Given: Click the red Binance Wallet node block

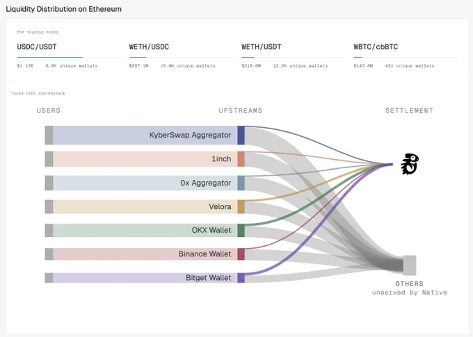Looking at the screenshot, I should point(241,254).
